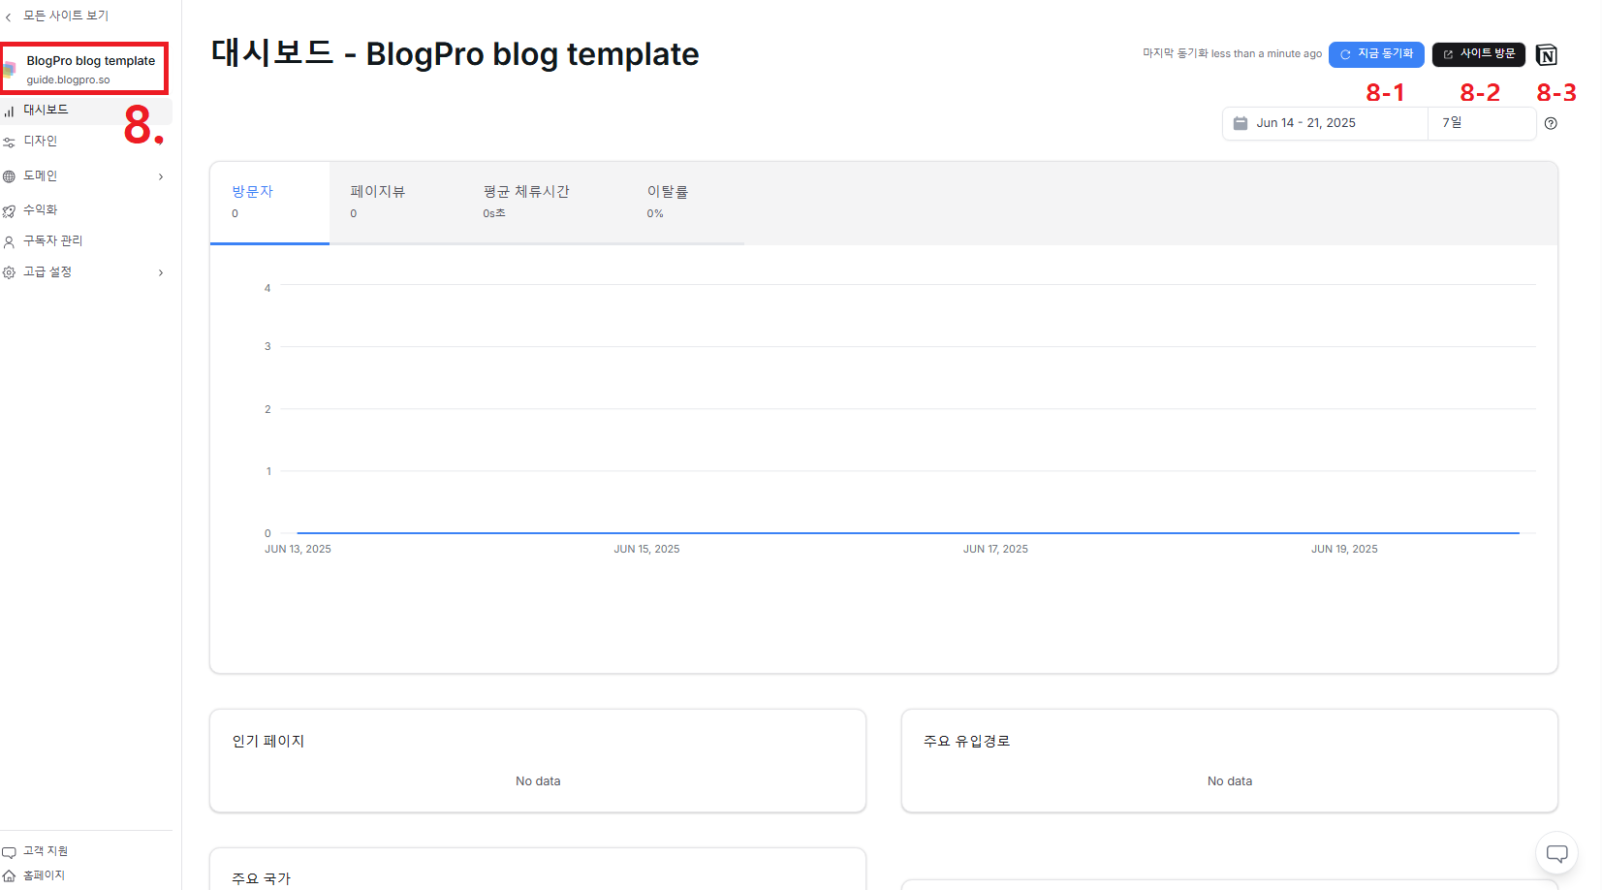Select the BlogPro blog template site
Image resolution: width=1602 pixels, height=890 pixels.
pyautogui.click(x=85, y=69)
